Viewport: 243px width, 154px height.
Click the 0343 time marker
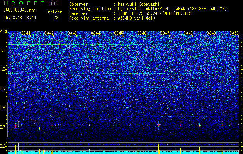[x=72, y=33]
